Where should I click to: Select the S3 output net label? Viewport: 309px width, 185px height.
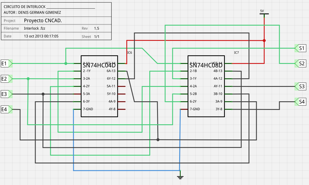300,87
